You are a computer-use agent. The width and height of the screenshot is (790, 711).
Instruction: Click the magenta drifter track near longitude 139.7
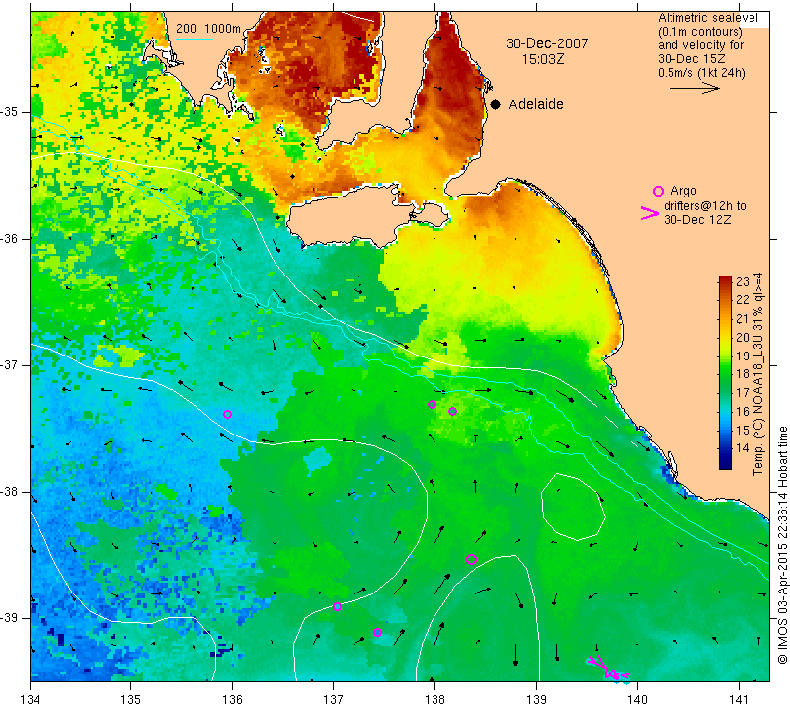608,669
